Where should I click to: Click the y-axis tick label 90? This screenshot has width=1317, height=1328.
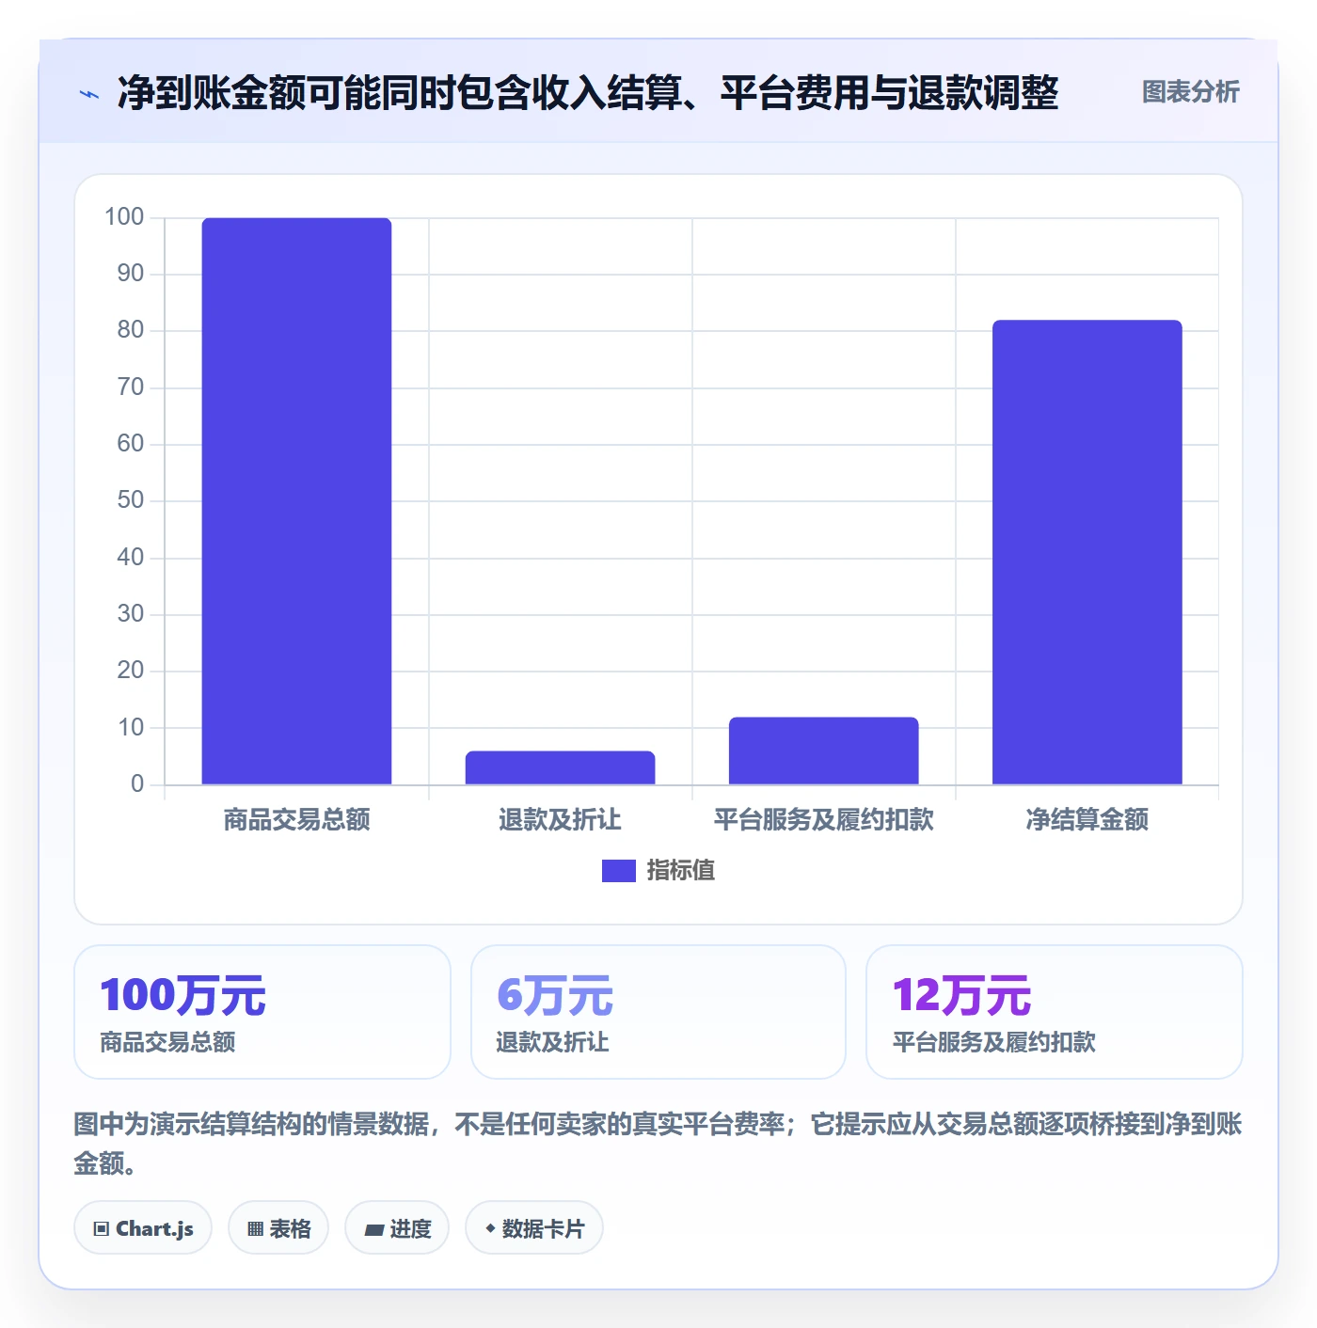coord(131,274)
